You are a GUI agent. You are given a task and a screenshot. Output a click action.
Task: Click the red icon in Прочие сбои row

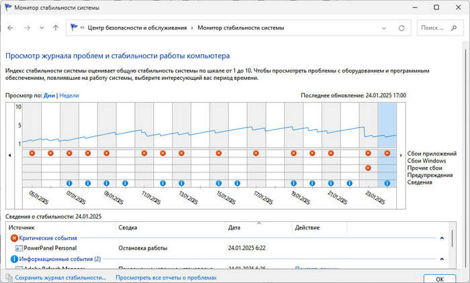click(x=368, y=168)
